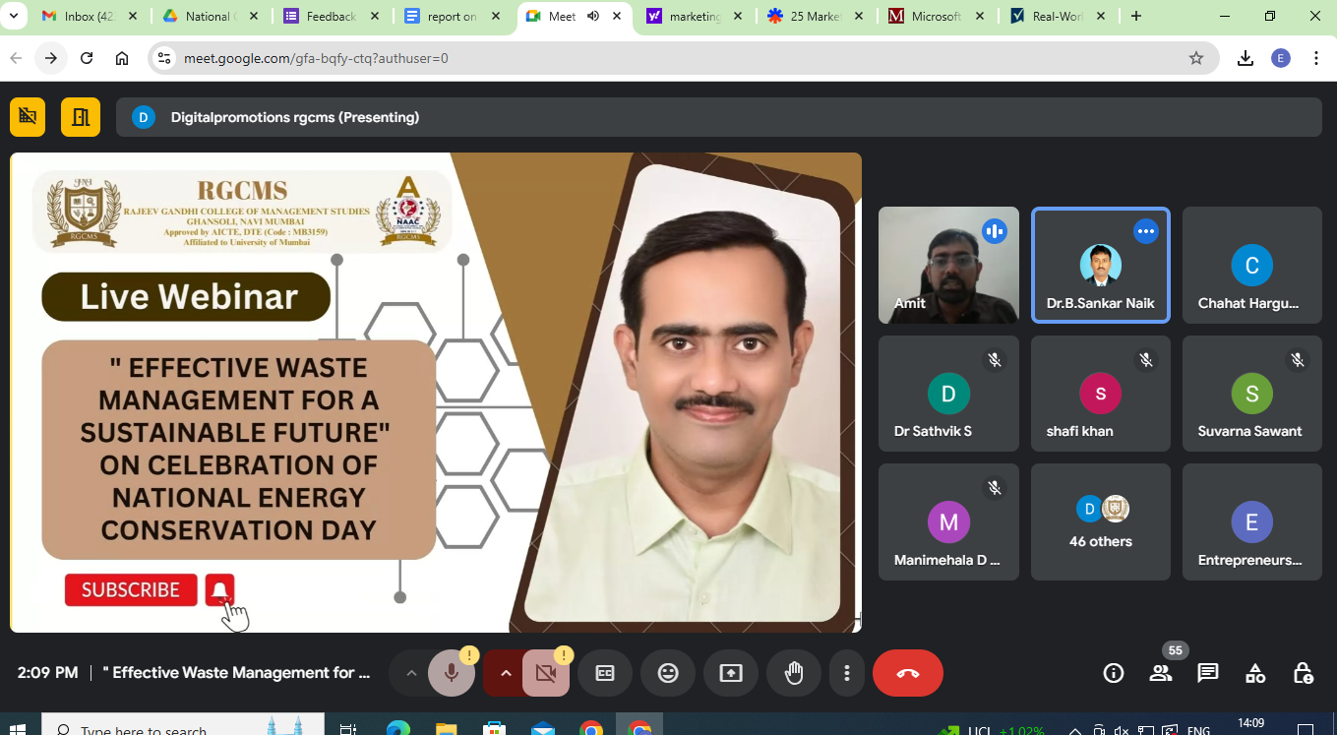Toggle closed captions

tap(605, 673)
